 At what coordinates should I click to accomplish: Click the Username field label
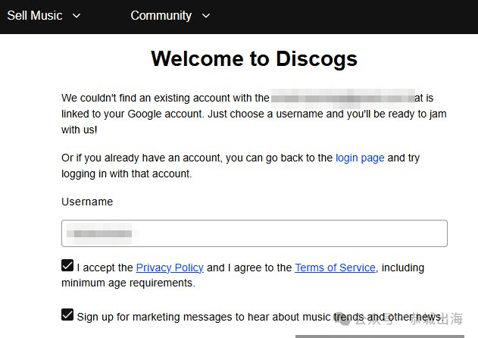tap(87, 202)
